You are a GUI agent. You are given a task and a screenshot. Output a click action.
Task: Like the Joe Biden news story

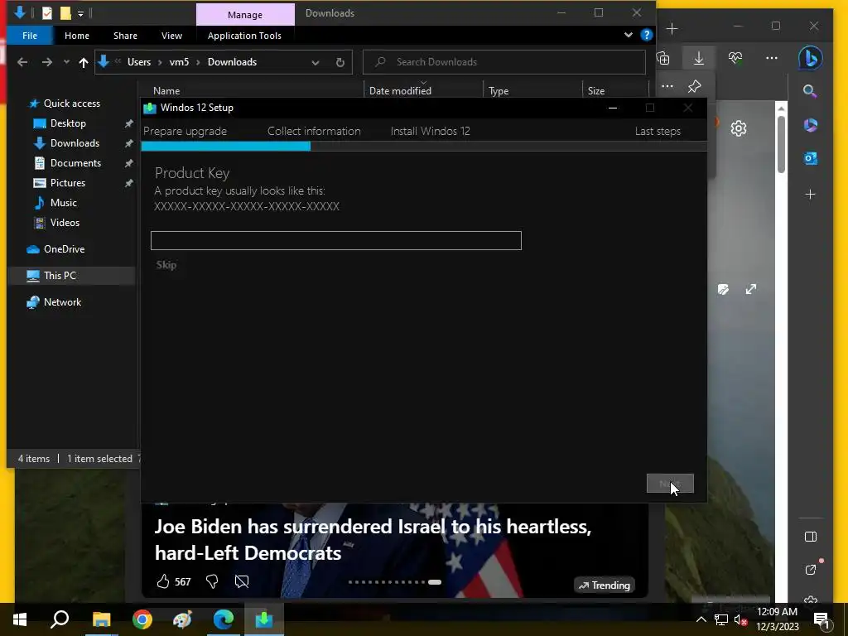tap(163, 581)
